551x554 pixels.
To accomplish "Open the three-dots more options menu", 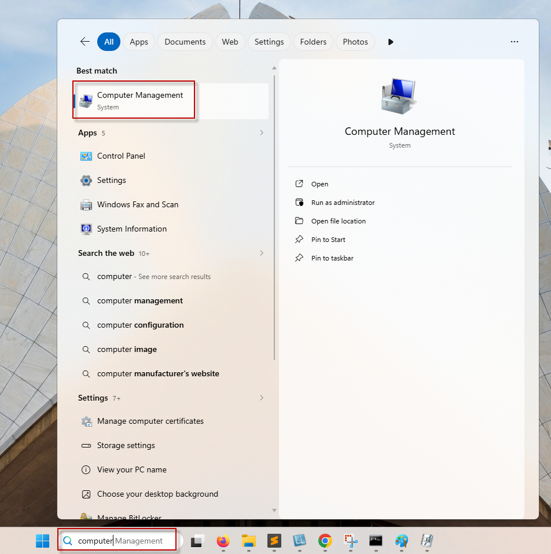I will pyautogui.click(x=515, y=42).
